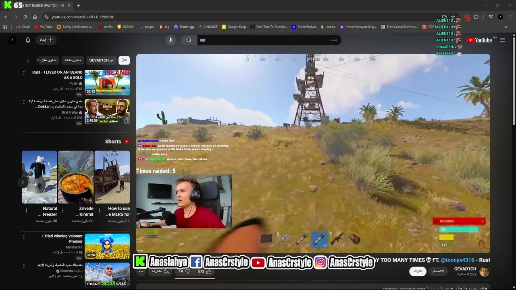Reload the current YouTube page
The image size is (516, 290).
[x=25, y=17]
